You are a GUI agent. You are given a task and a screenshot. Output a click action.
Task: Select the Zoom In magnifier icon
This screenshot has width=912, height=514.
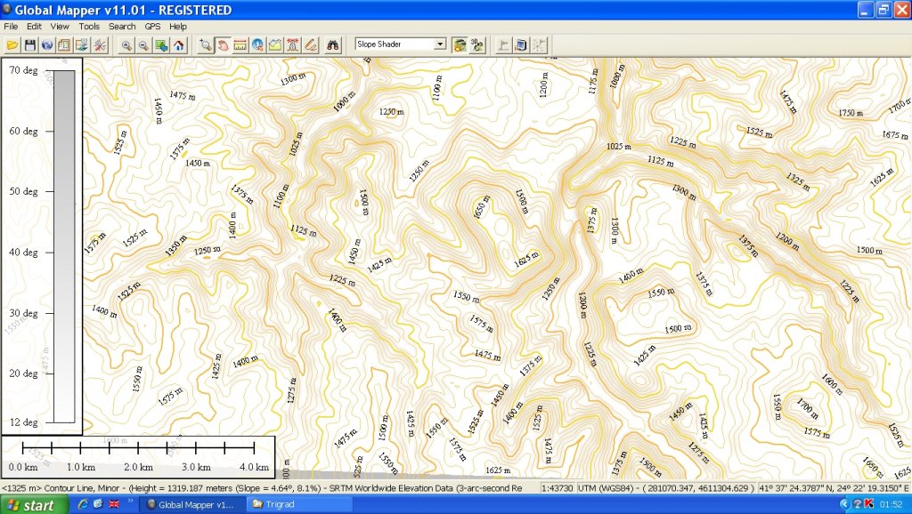pos(126,44)
